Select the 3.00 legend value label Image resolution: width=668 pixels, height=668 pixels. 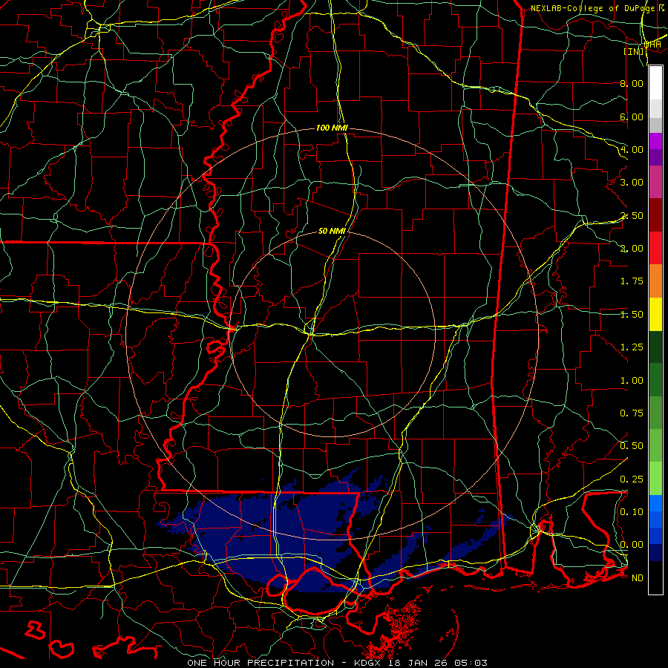click(x=632, y=183)
